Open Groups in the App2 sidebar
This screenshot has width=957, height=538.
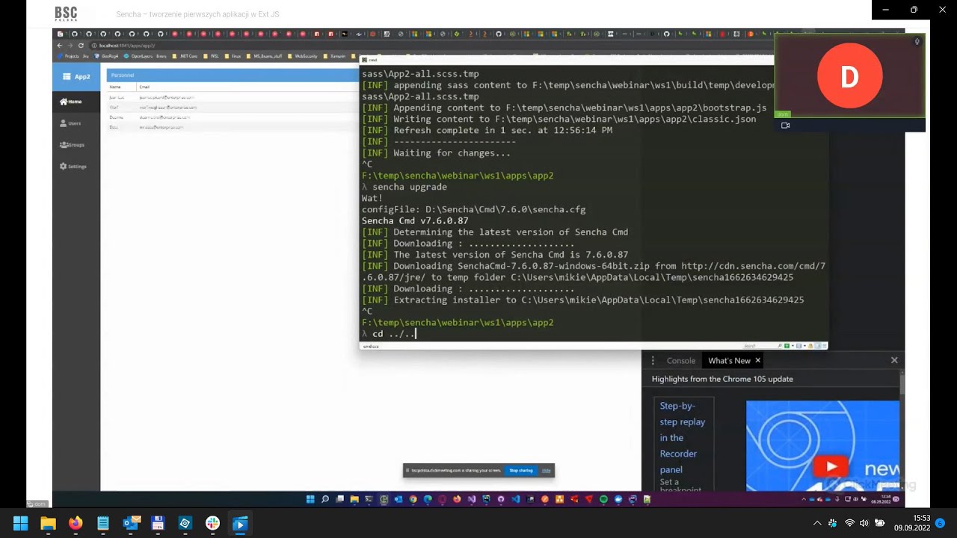(x=76, y=145)
